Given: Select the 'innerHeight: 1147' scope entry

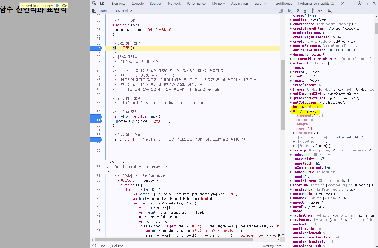Looking at the screenshot, I should point(309,159).
